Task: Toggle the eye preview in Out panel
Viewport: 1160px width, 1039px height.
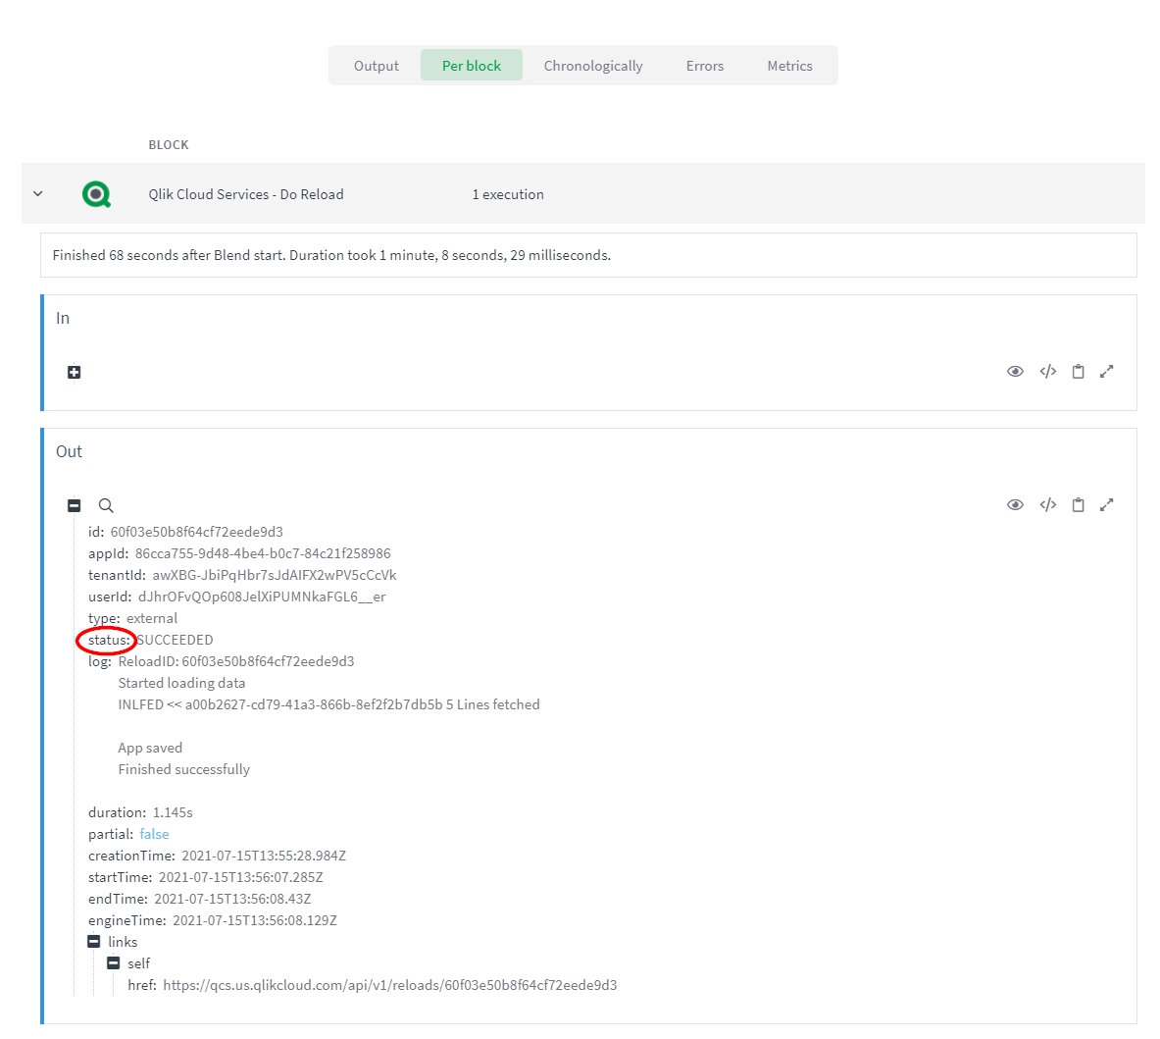Action: coord(1015,505)
